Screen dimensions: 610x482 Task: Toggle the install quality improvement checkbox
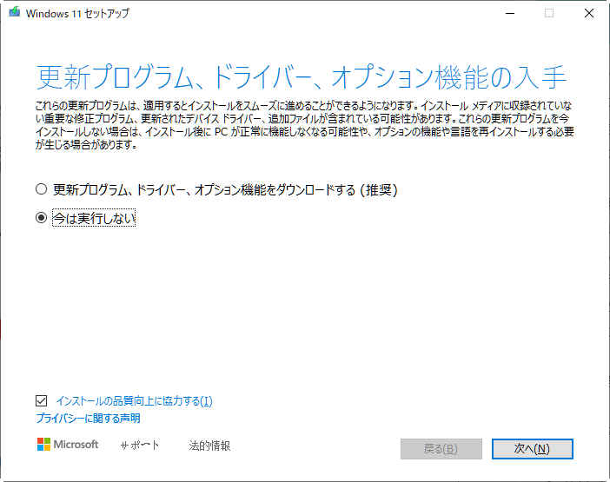[x=41, y=401]
